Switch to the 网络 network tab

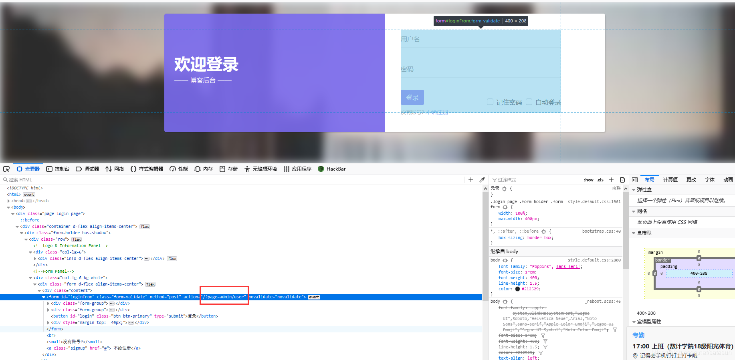pos(115,169)
